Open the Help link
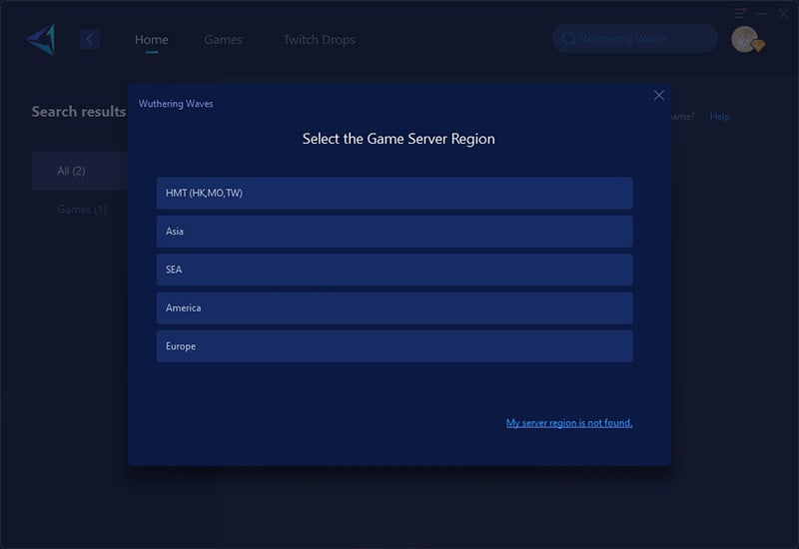 click(719, 116)
